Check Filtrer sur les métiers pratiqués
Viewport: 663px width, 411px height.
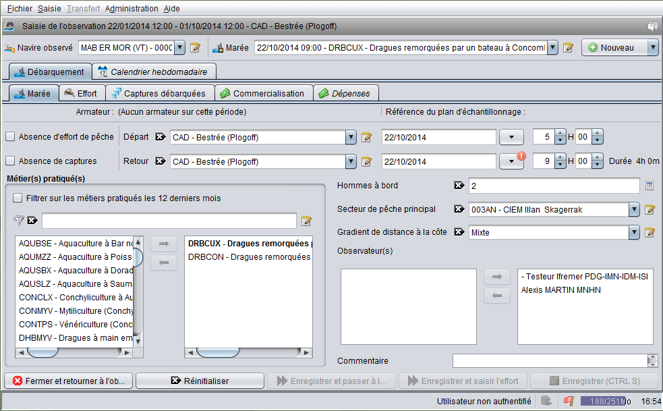click(18, 198)
